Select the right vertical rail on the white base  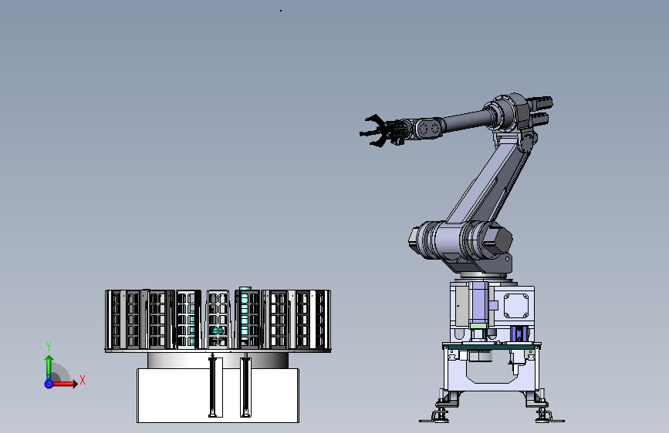[245, 387]
